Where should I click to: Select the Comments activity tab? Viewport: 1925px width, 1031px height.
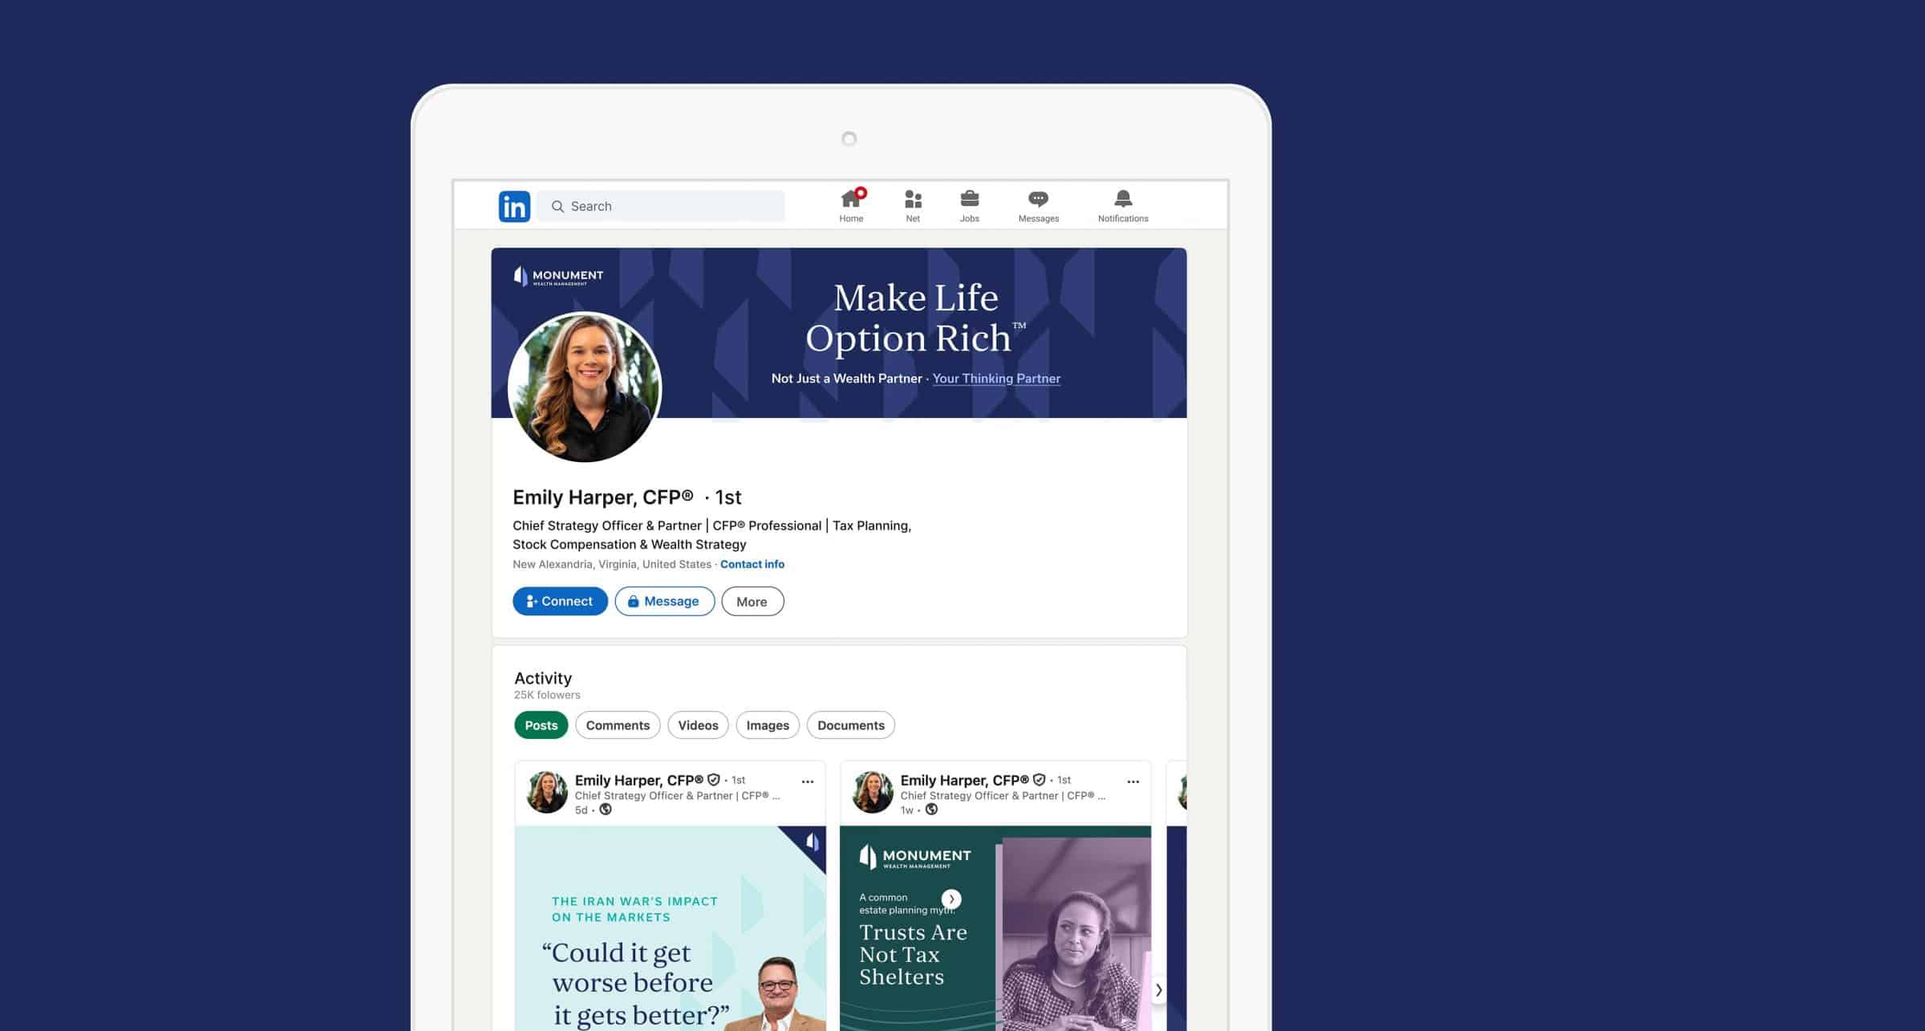(618, 725)
